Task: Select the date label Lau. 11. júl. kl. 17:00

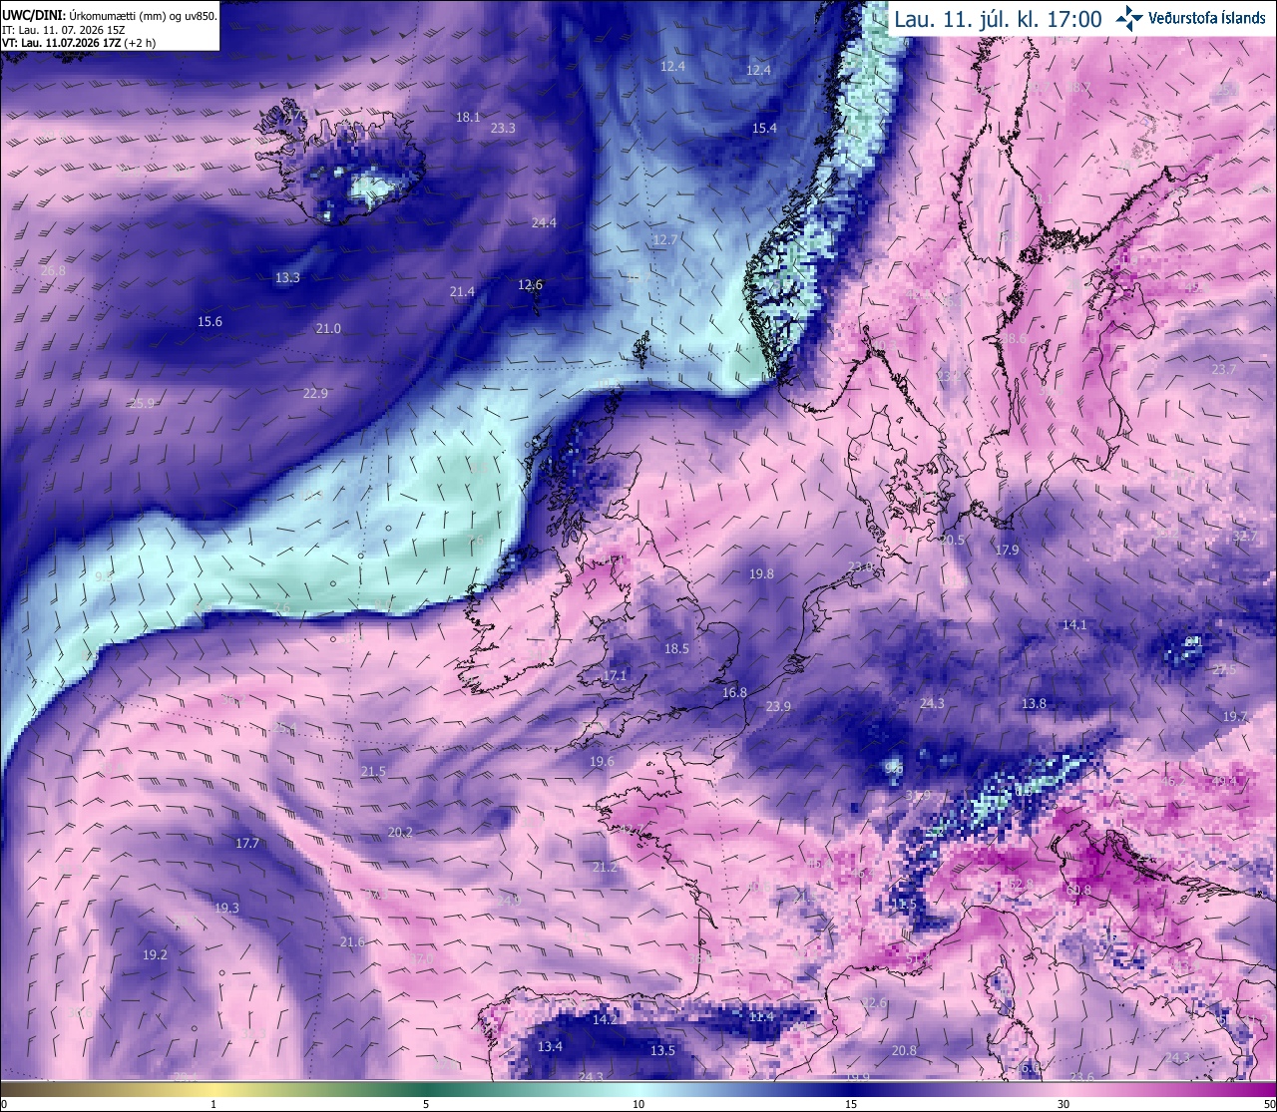Action: pyautogui.click(x=998, y=19)
